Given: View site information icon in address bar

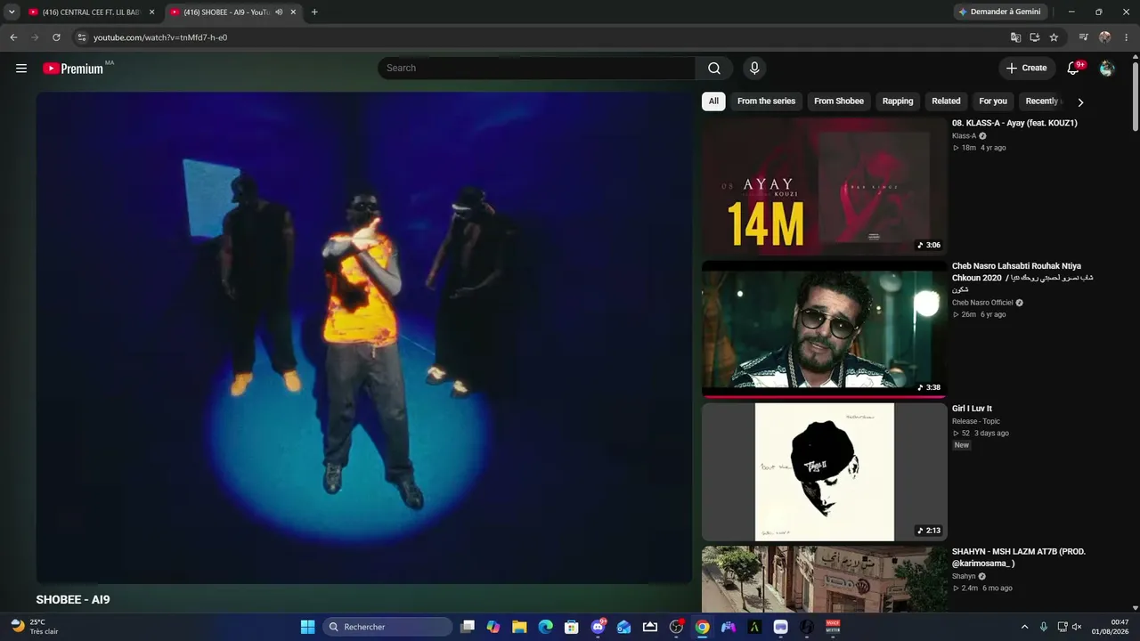Looking at the screenshot, I should tap(82, 37).
